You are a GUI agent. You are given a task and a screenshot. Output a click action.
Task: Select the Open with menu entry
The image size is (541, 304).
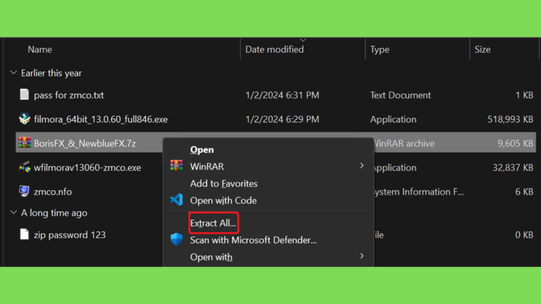click(211, 257)
